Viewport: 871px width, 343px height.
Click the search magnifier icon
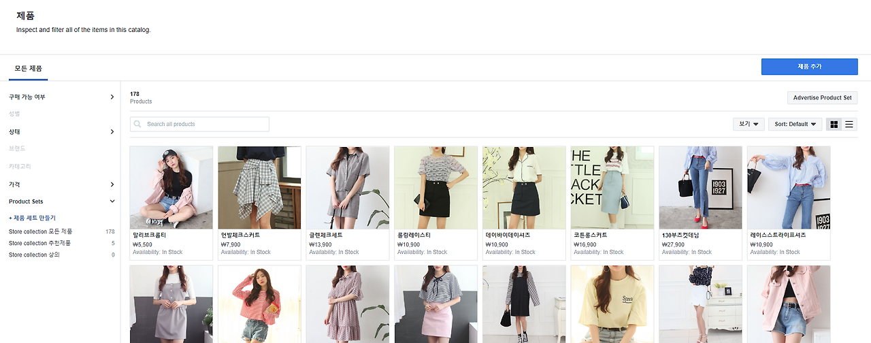pyautogui.click(x=138, y=124)
